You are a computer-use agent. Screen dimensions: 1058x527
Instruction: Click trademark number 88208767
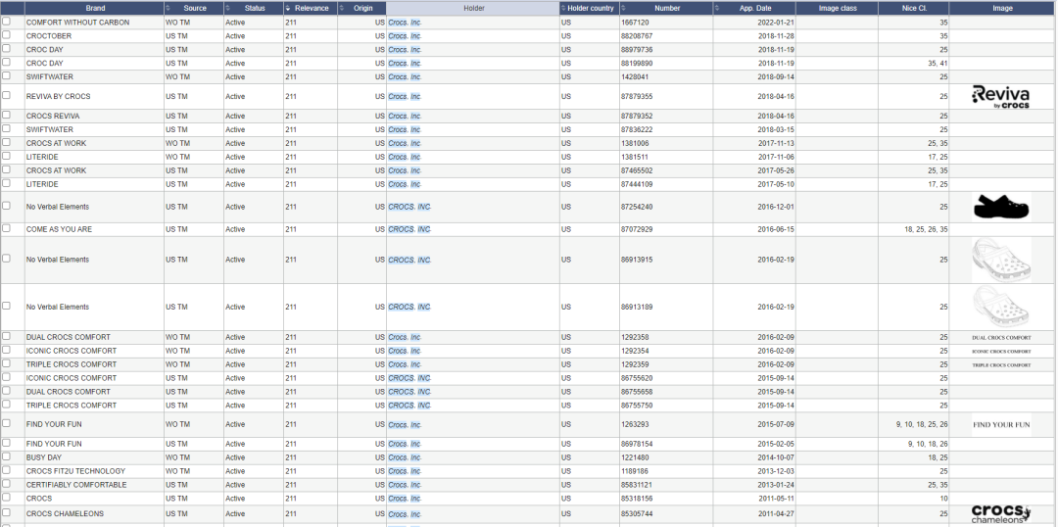point(637,36)
